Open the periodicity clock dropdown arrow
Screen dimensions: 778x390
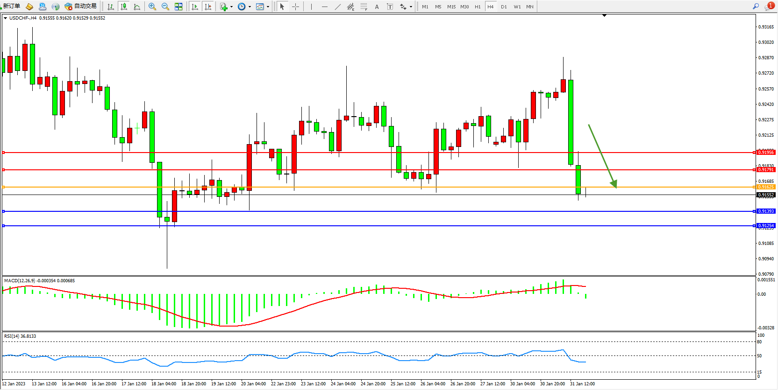coord(250,7)
